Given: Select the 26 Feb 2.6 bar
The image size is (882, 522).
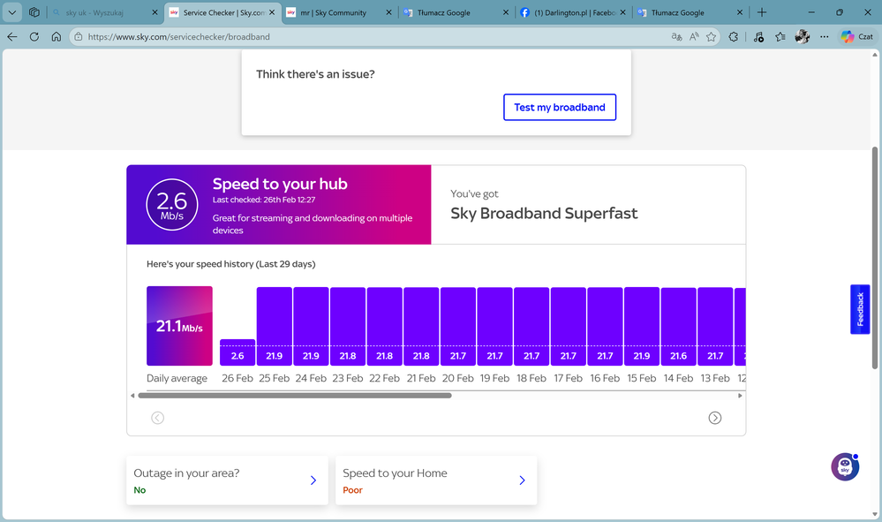Looking at the screenshot, I should 237,352.
